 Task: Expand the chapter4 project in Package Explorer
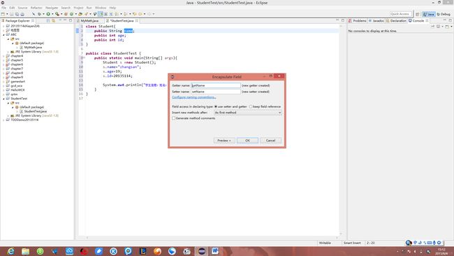(x=3, y=56)
